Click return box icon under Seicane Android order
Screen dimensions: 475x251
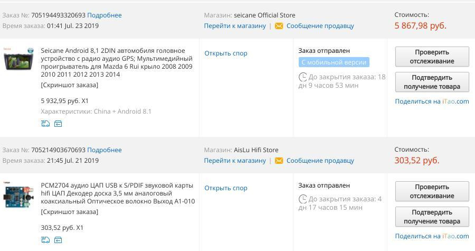click(x=58, y=123)
